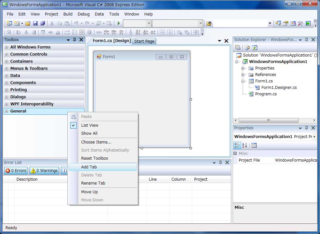Open the Find combo box dropdown arrow

point(270,23)
